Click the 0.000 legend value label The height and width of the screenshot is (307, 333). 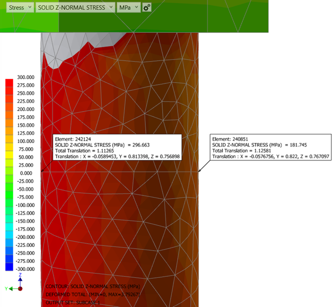26,173
